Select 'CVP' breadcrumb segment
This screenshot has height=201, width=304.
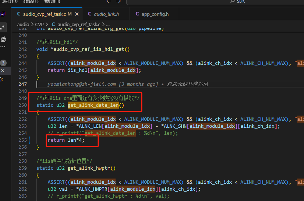(39, 24)
